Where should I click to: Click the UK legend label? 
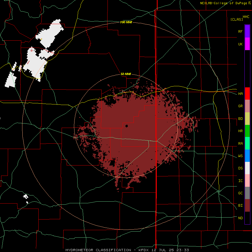pyautogui.click(x=240, y=44)
